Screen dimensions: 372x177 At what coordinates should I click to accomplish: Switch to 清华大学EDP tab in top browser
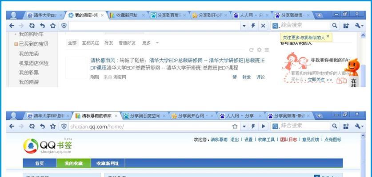44,15
